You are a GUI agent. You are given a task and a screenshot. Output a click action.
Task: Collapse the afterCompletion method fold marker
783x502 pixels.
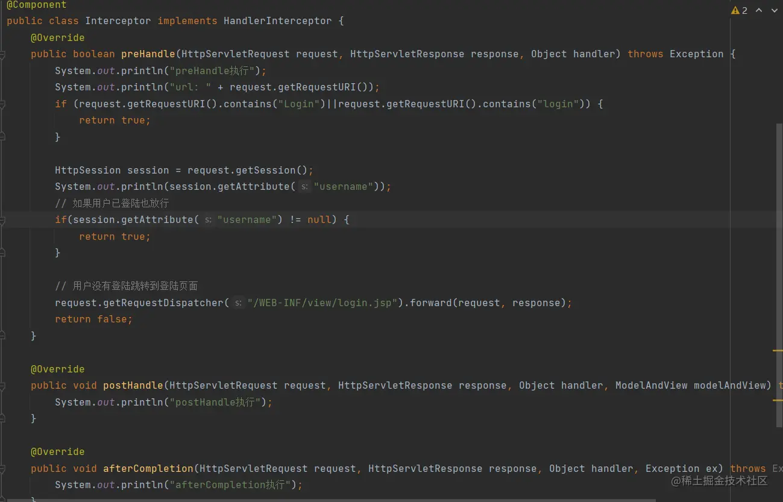click(x=2, y=469)
